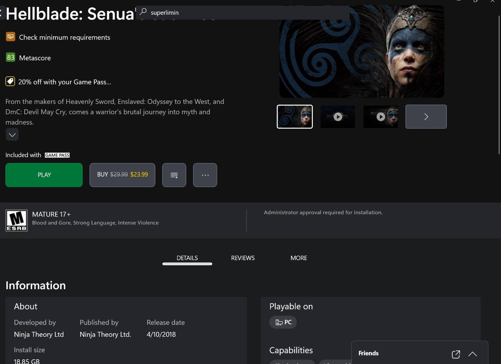The image size is (501, 364).
Task: Click the search magnifier icon
Action: point(143,12)
